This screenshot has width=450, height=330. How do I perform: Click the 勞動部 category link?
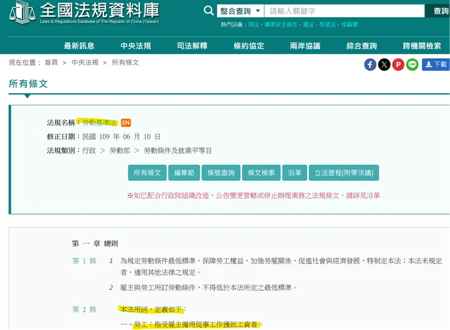120,150
